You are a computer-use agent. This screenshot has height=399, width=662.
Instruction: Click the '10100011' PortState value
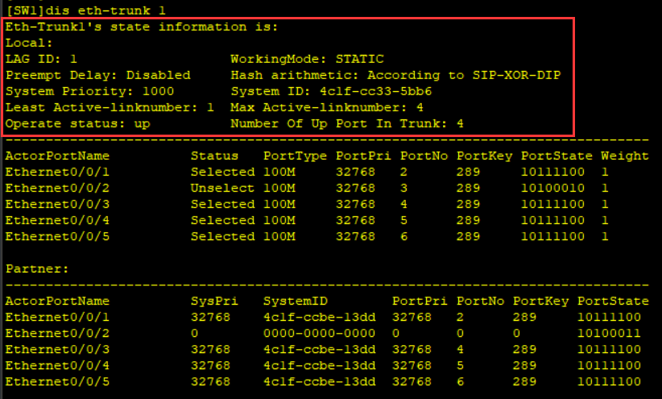click(609, 333)
